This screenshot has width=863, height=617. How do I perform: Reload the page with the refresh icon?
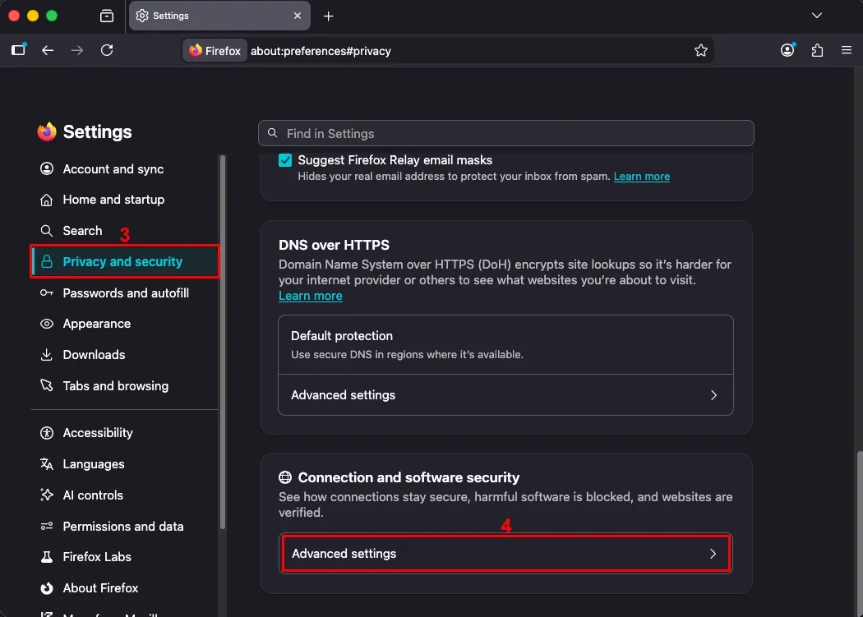107,51
